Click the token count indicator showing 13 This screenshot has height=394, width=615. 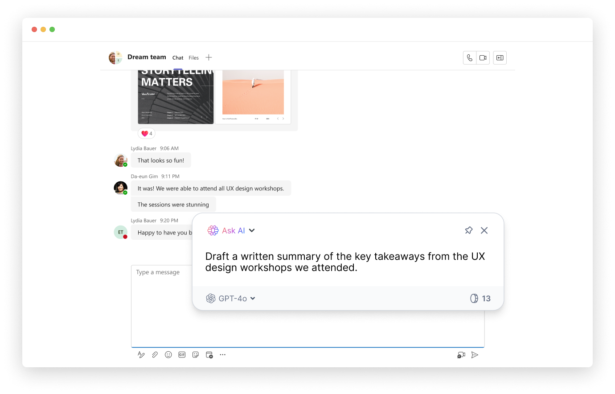[480, 299]
